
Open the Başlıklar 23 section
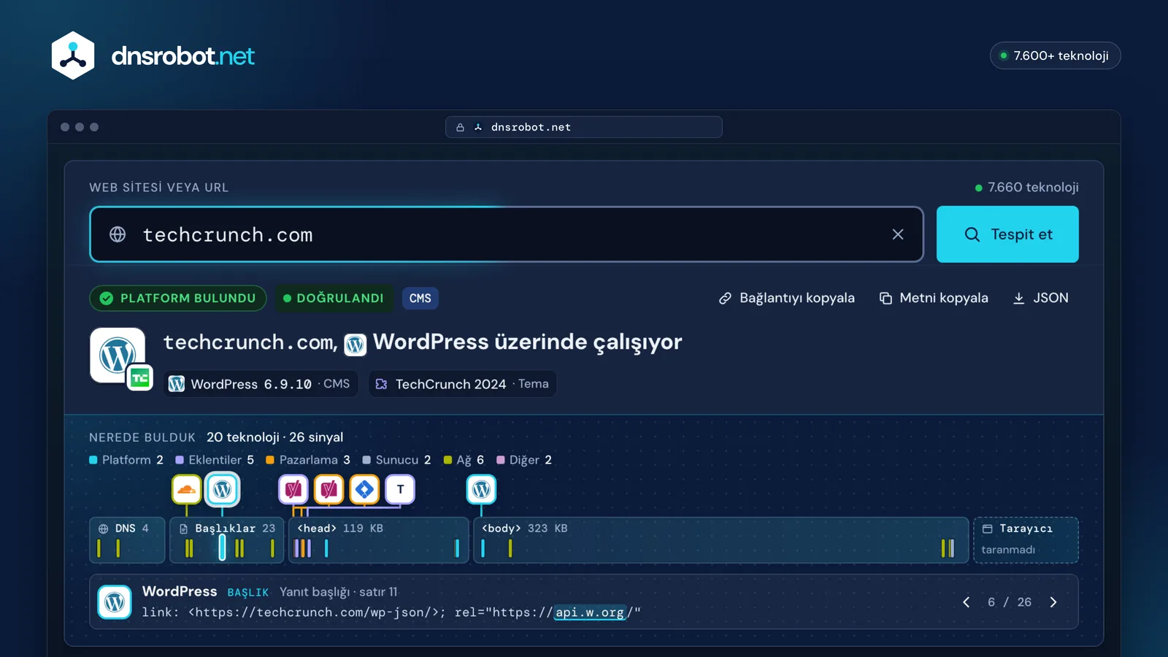click(227, 540)
